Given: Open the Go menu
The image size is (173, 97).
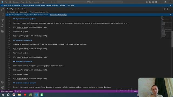Looking at the screenshot, I should [26, 2].
